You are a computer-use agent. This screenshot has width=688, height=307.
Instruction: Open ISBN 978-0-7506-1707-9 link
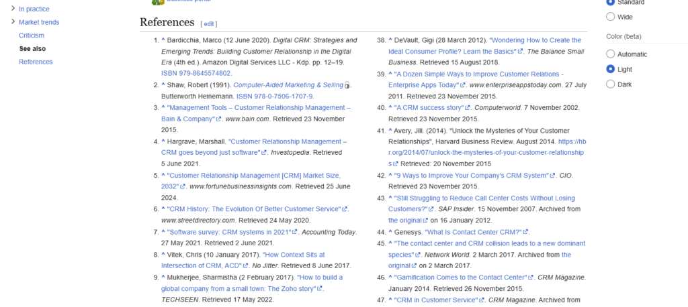[x=275, y=97]
